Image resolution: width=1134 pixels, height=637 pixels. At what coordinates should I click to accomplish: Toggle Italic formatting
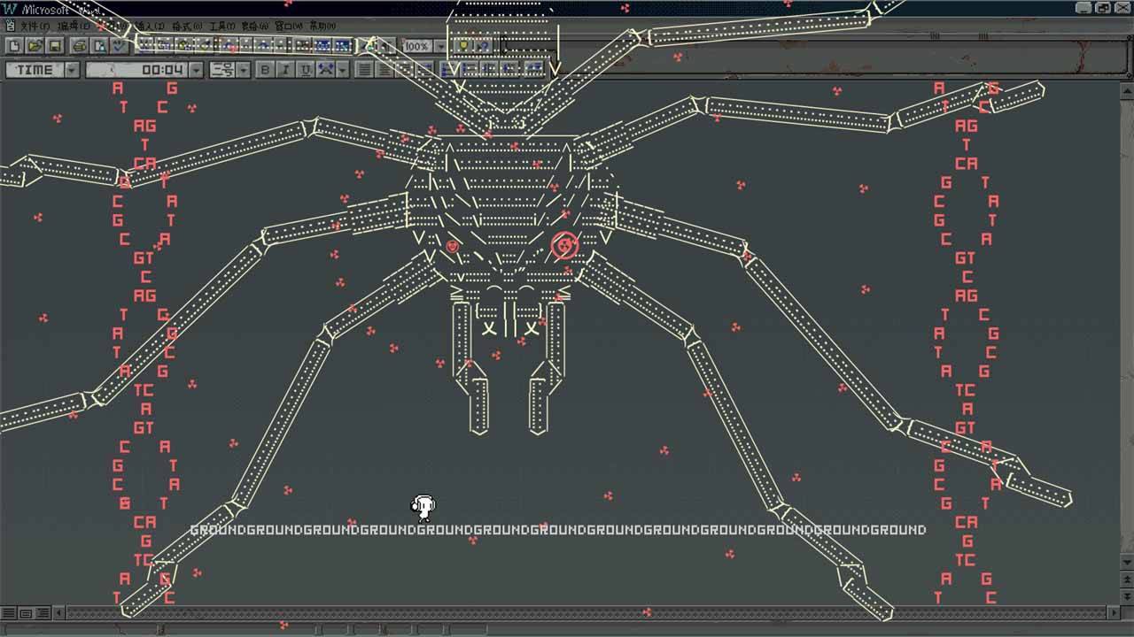286,69
